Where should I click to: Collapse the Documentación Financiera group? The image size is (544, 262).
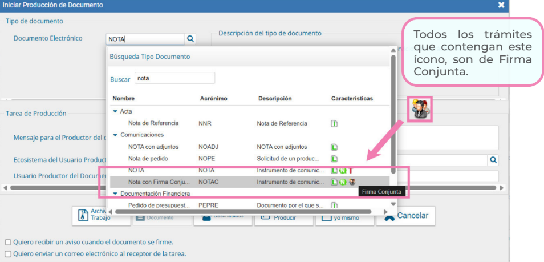point(115,194)
